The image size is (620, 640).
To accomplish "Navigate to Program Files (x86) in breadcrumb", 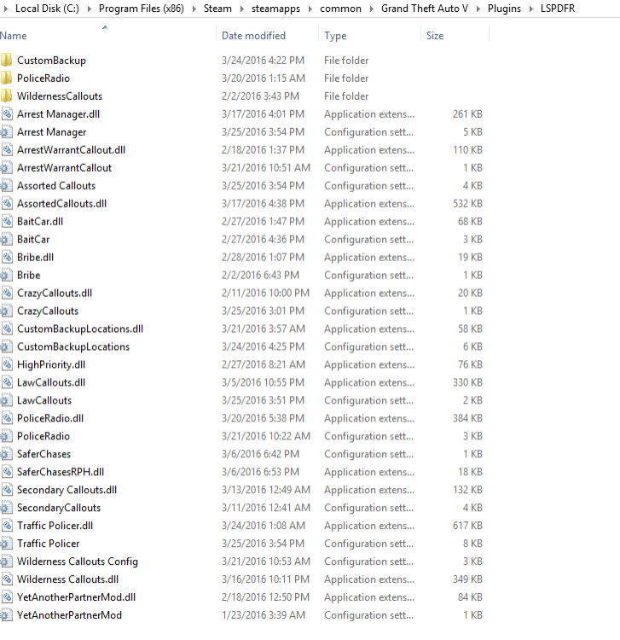I will 142,9.
